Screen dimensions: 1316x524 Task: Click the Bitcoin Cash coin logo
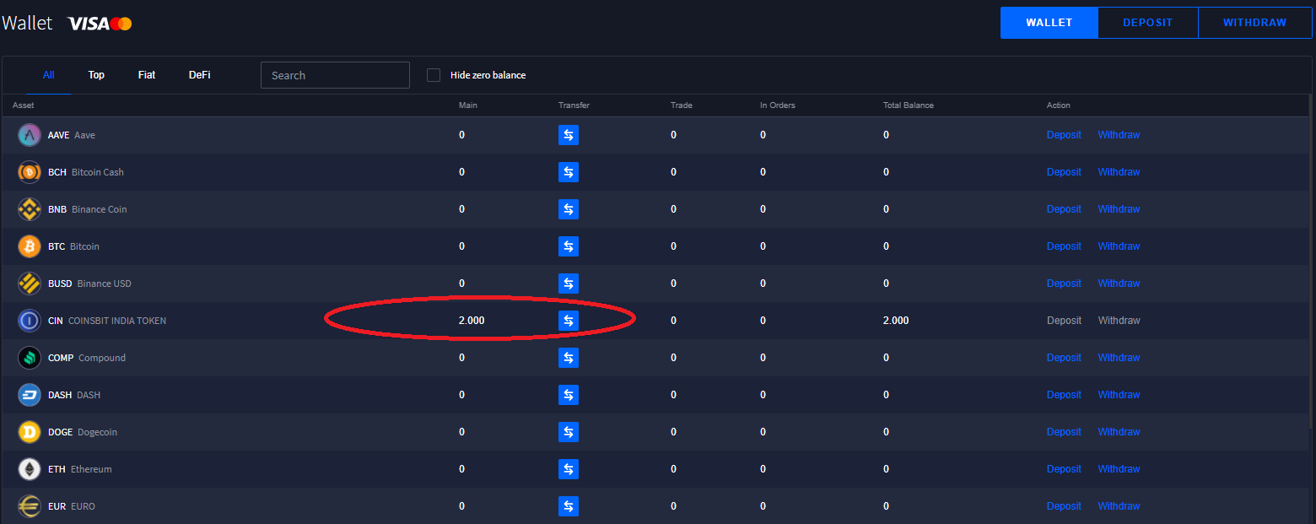coord(30,172)
